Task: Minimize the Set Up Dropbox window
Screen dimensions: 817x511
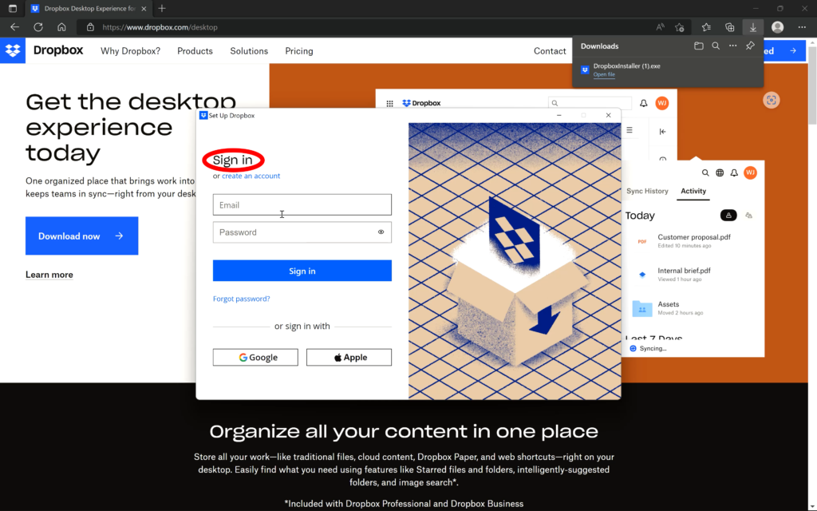Action: click(x=559, y=115)
